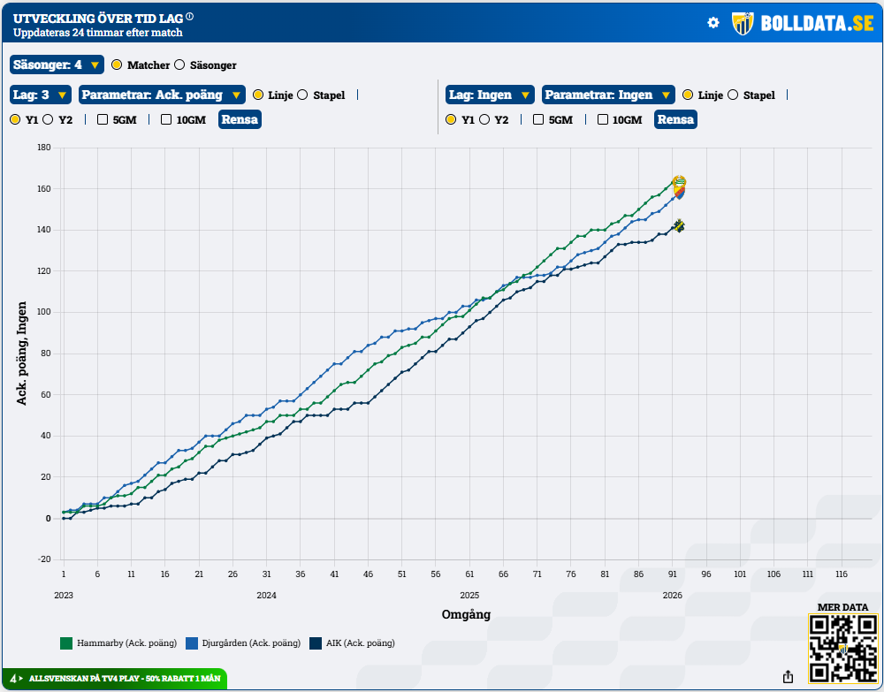Select left Stapel chart type
This screenshot has width=884, height=692.
pyautogui.click(x=302, y=95)
